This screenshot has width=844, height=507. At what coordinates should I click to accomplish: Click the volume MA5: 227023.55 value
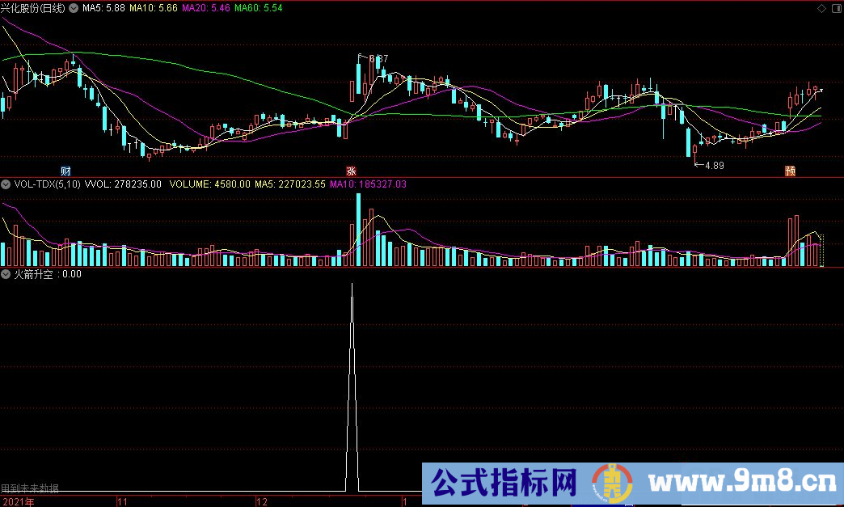[x=290, y=184]
